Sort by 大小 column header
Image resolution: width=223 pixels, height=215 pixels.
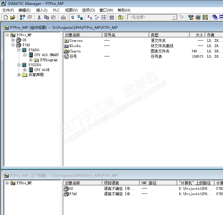(x=197, y=35)
